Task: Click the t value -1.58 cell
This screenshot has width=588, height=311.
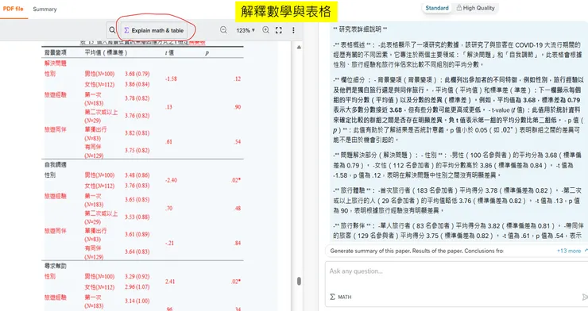Action: click(x=171, y=79)
